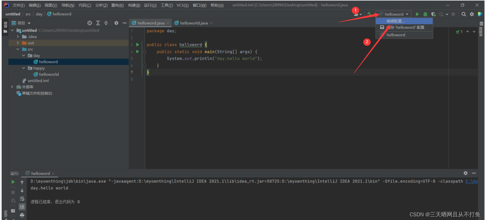Open IDE settings gear in top toolbar

[x=472, y=14]
